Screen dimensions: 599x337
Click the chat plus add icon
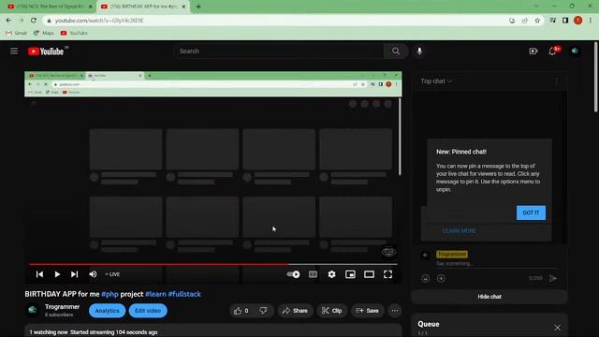(x=441, y=279)
